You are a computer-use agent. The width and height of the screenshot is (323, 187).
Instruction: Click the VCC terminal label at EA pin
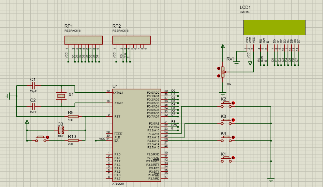[102, 139]
